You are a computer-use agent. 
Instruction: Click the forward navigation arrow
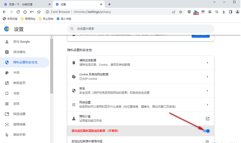(x=11, y=12)
